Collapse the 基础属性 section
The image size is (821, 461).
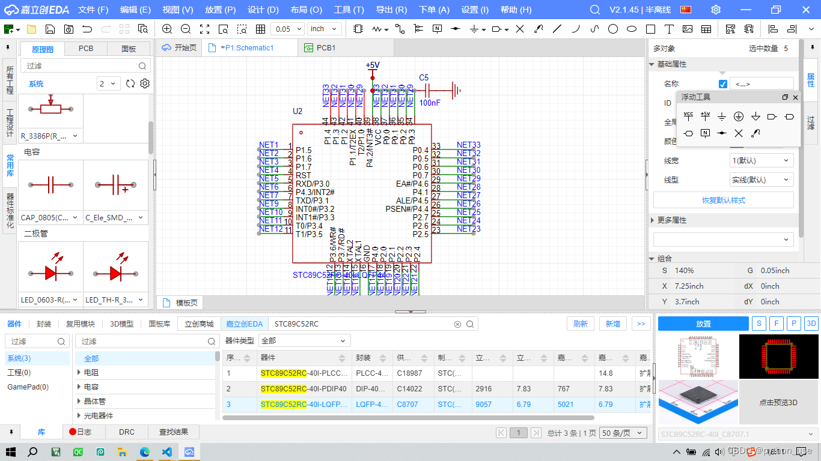(652, 64)
